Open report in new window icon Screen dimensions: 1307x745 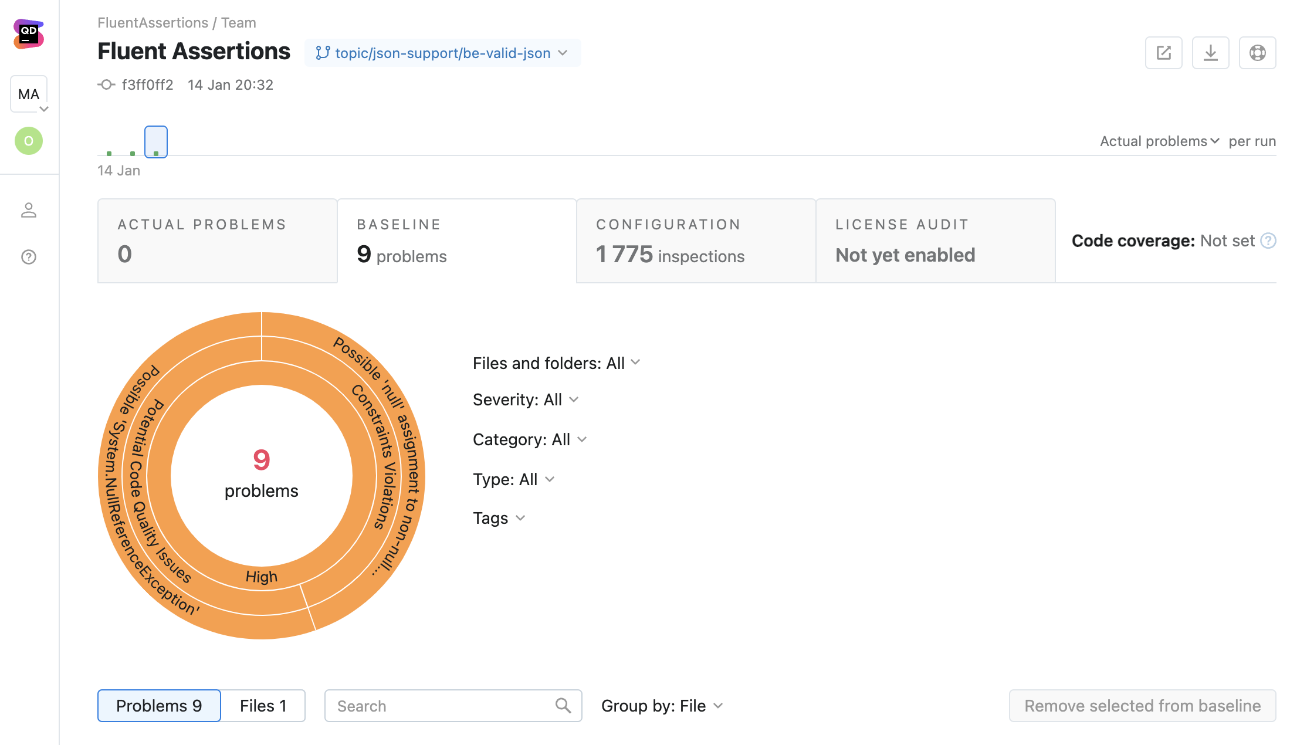tap(1164, 53)
